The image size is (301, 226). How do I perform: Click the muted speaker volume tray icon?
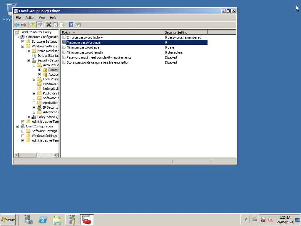(270, 220)
